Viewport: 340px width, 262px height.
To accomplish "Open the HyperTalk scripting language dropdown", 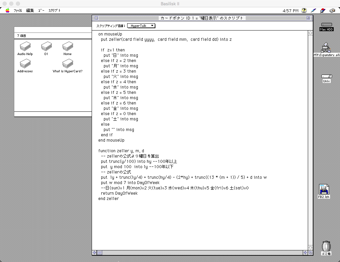I will click(141, 26).
